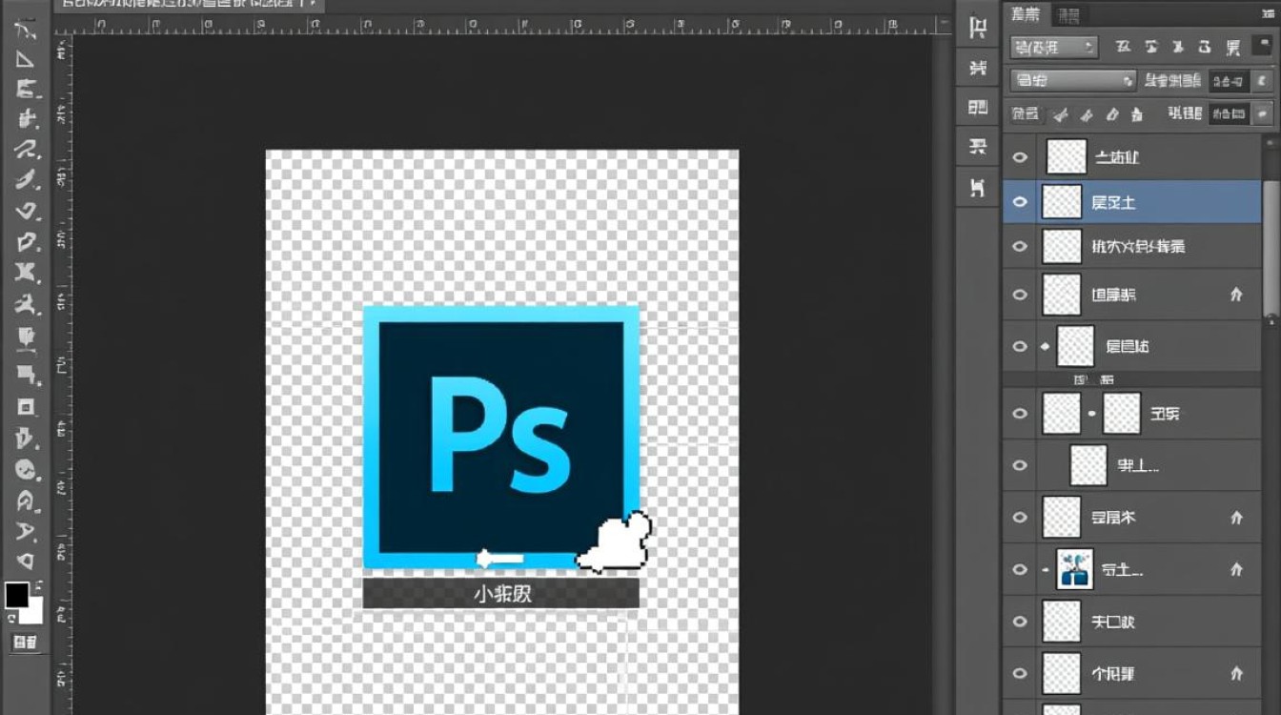Toggle visibility of layer directly below the selected layer
Screen dimensions: 1281x715
1020,246
